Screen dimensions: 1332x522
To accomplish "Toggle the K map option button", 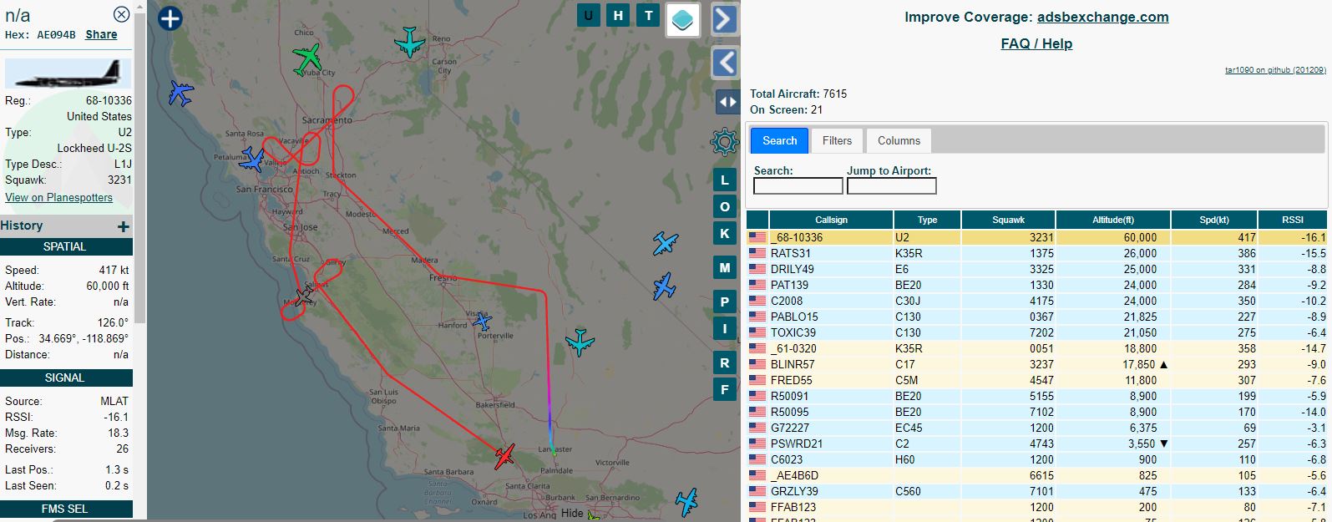I will point(724,234).
